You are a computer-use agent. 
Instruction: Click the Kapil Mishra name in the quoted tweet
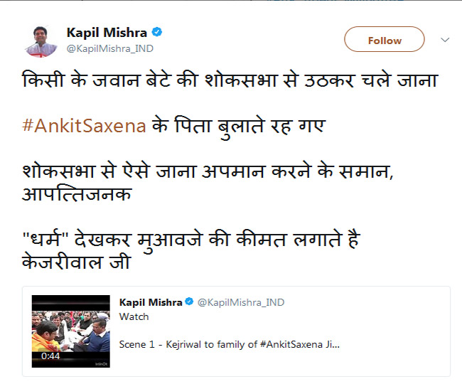coord(151,302)
